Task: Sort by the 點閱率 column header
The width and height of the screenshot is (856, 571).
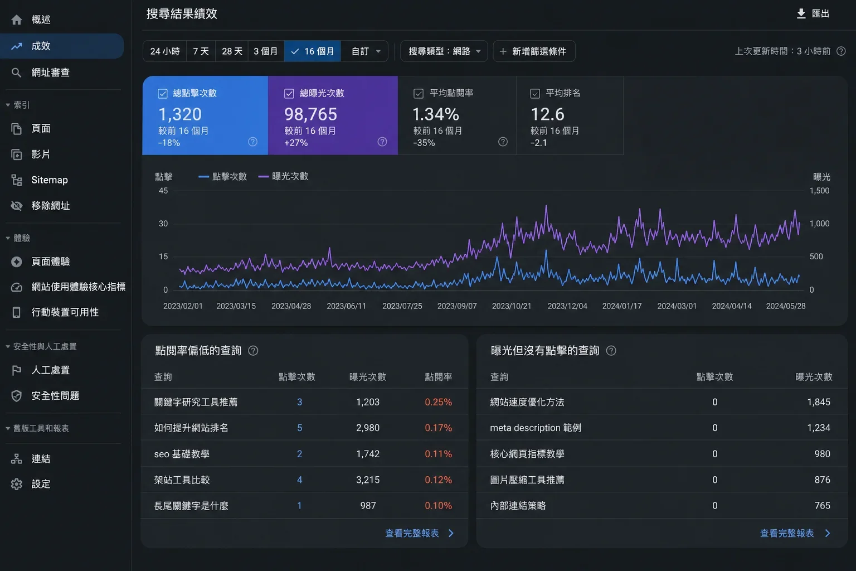Action: (x=439, y=377)
